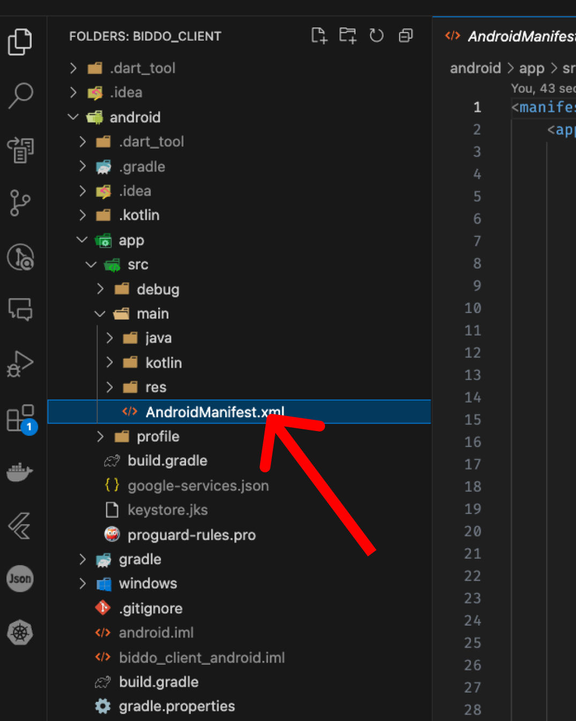The image size is (576, 721).
Task: Create a new file in explorer header
Action: point(319,36)
